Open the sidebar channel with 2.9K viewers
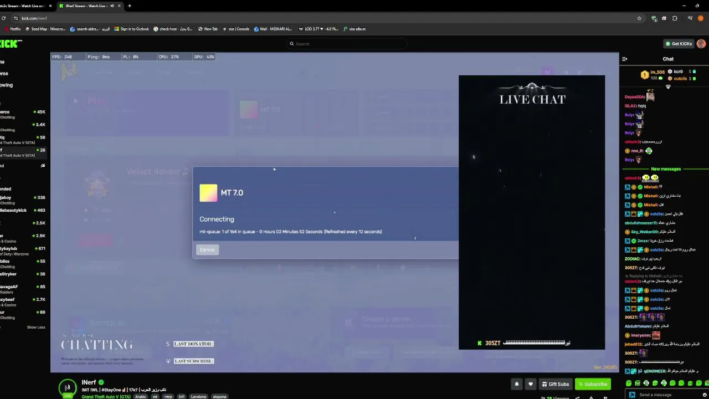 tap(23, 238)
